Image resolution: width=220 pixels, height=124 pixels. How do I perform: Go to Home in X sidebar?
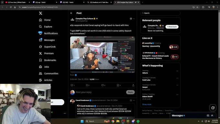pyautogui.click(x=45, y=20)
